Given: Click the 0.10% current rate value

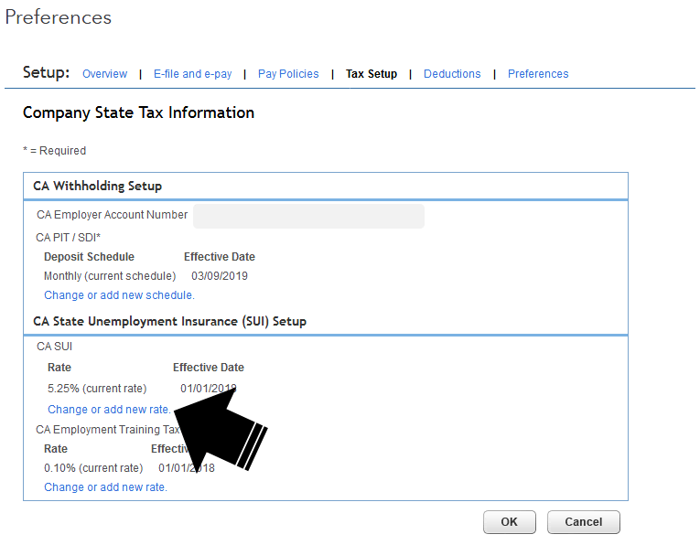Looking at the screenshot, I should [x=93, y=468].
